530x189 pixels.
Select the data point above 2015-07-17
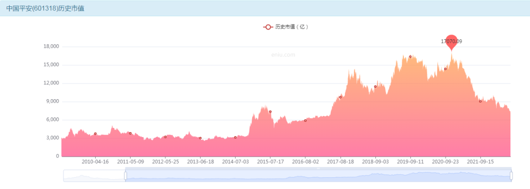[x=270, y=111]
